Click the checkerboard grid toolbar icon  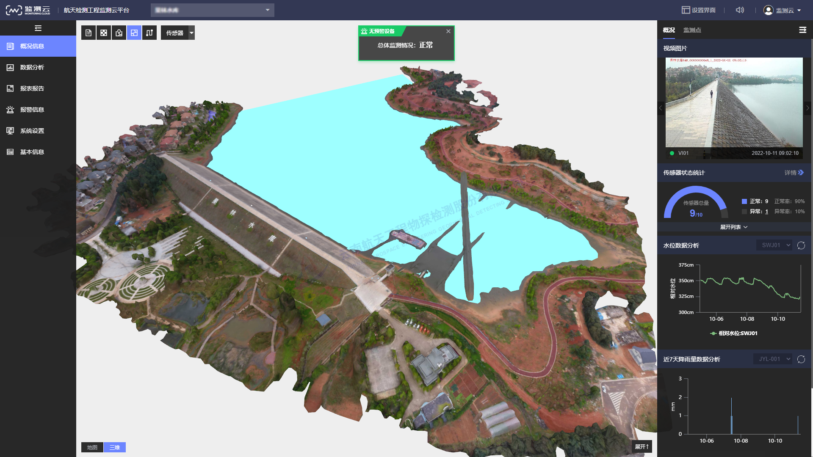pyautogui.click(x=104, y=33)
